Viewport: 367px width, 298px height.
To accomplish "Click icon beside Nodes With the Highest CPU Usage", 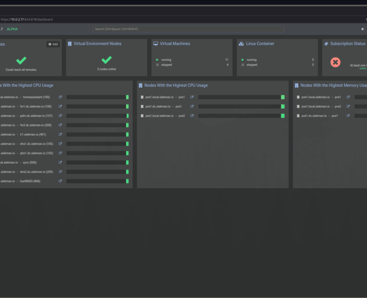I will click(x=140, y=86).
